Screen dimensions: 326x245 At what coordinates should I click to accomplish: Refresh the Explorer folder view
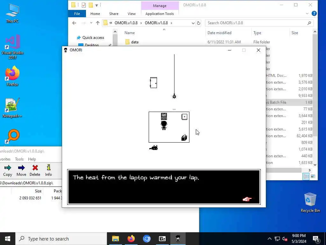[x=199, y=23]
